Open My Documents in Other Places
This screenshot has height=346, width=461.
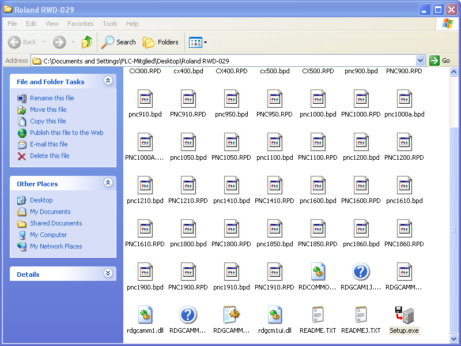[x=50, y=212]
